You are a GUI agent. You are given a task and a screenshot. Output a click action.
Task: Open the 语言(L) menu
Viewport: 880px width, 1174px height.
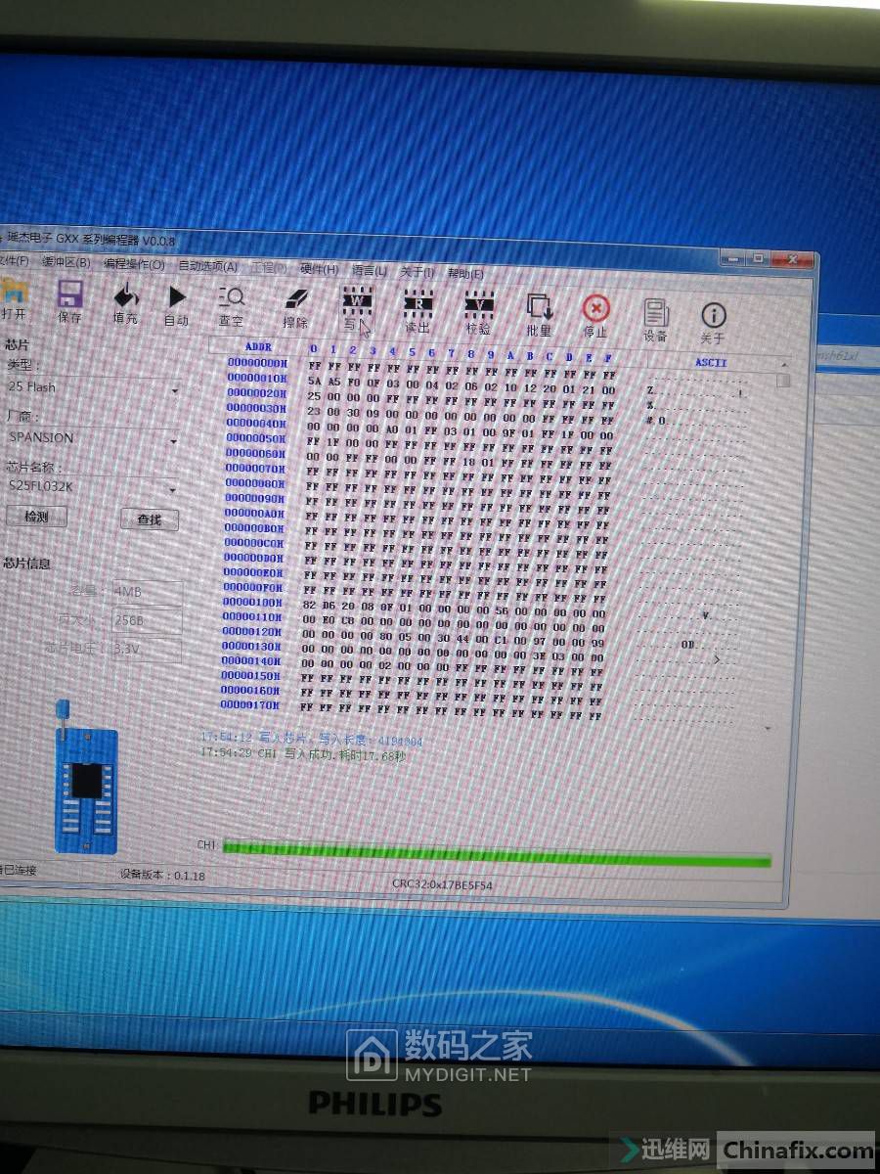[x=370, y=269]
